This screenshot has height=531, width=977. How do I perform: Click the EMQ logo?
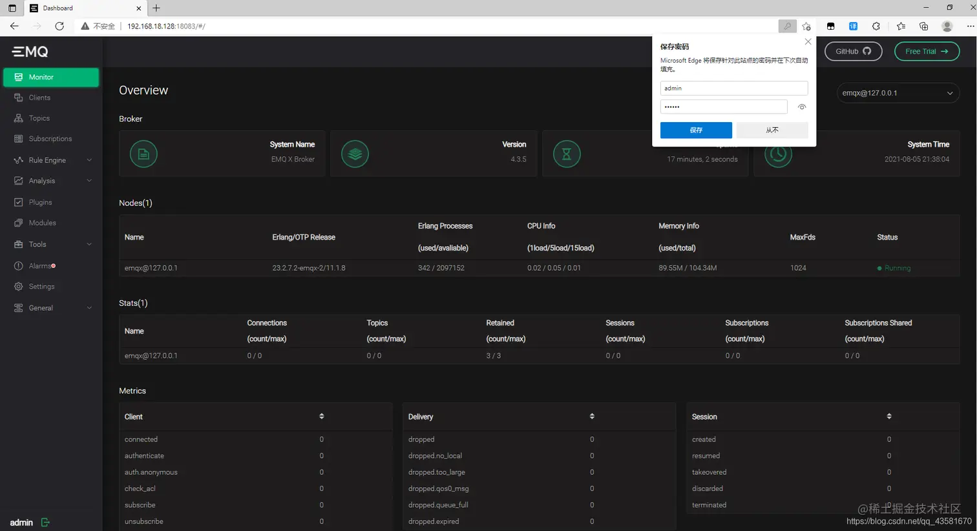[x=30, y=52]
